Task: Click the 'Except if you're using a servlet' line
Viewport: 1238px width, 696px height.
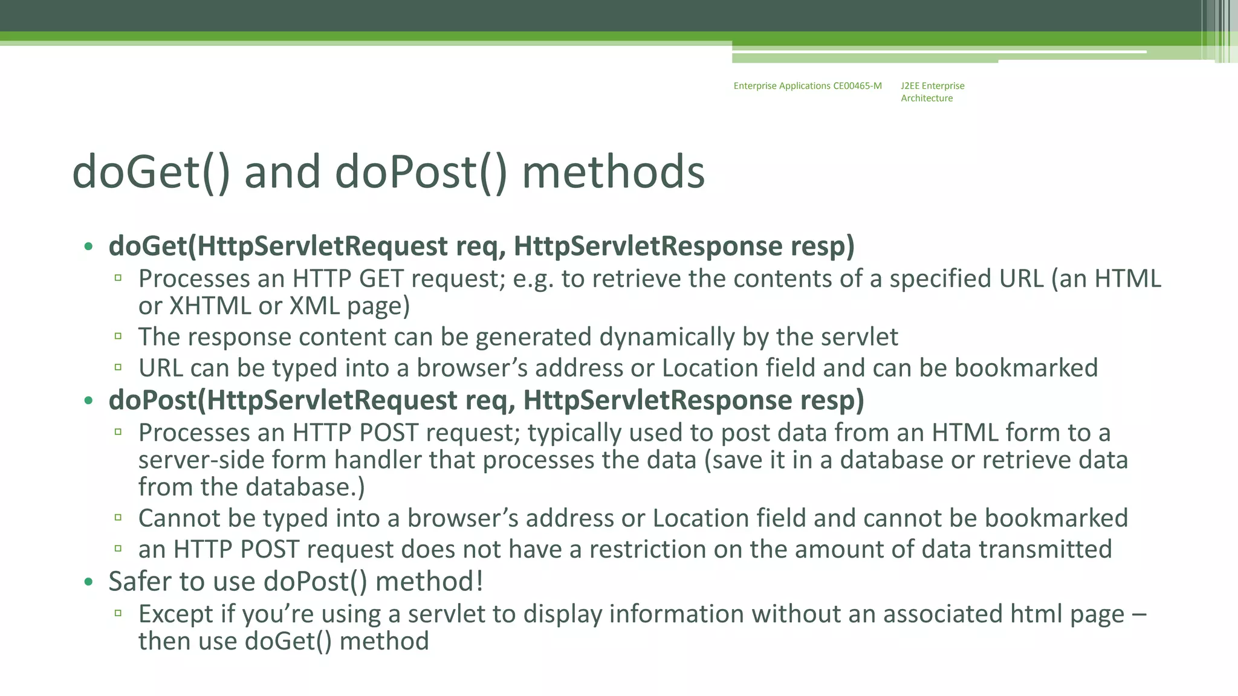Action: coord(641,614)
